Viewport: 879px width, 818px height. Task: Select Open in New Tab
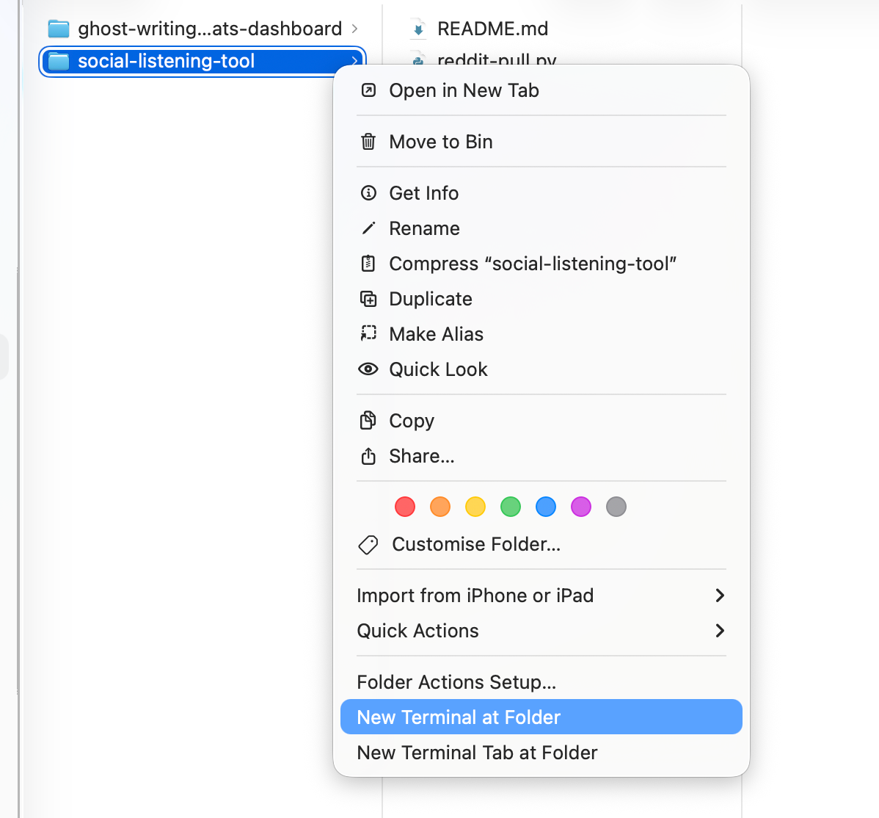point(464,90)
